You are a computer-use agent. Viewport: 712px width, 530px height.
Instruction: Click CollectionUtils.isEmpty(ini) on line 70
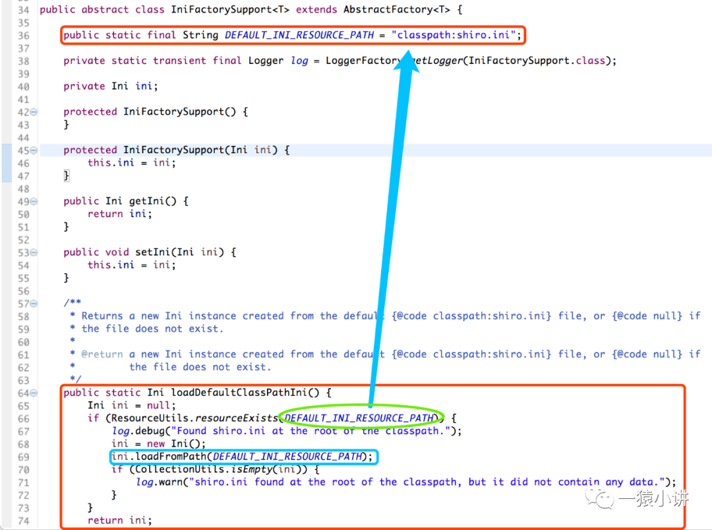(x=218, y=469)
